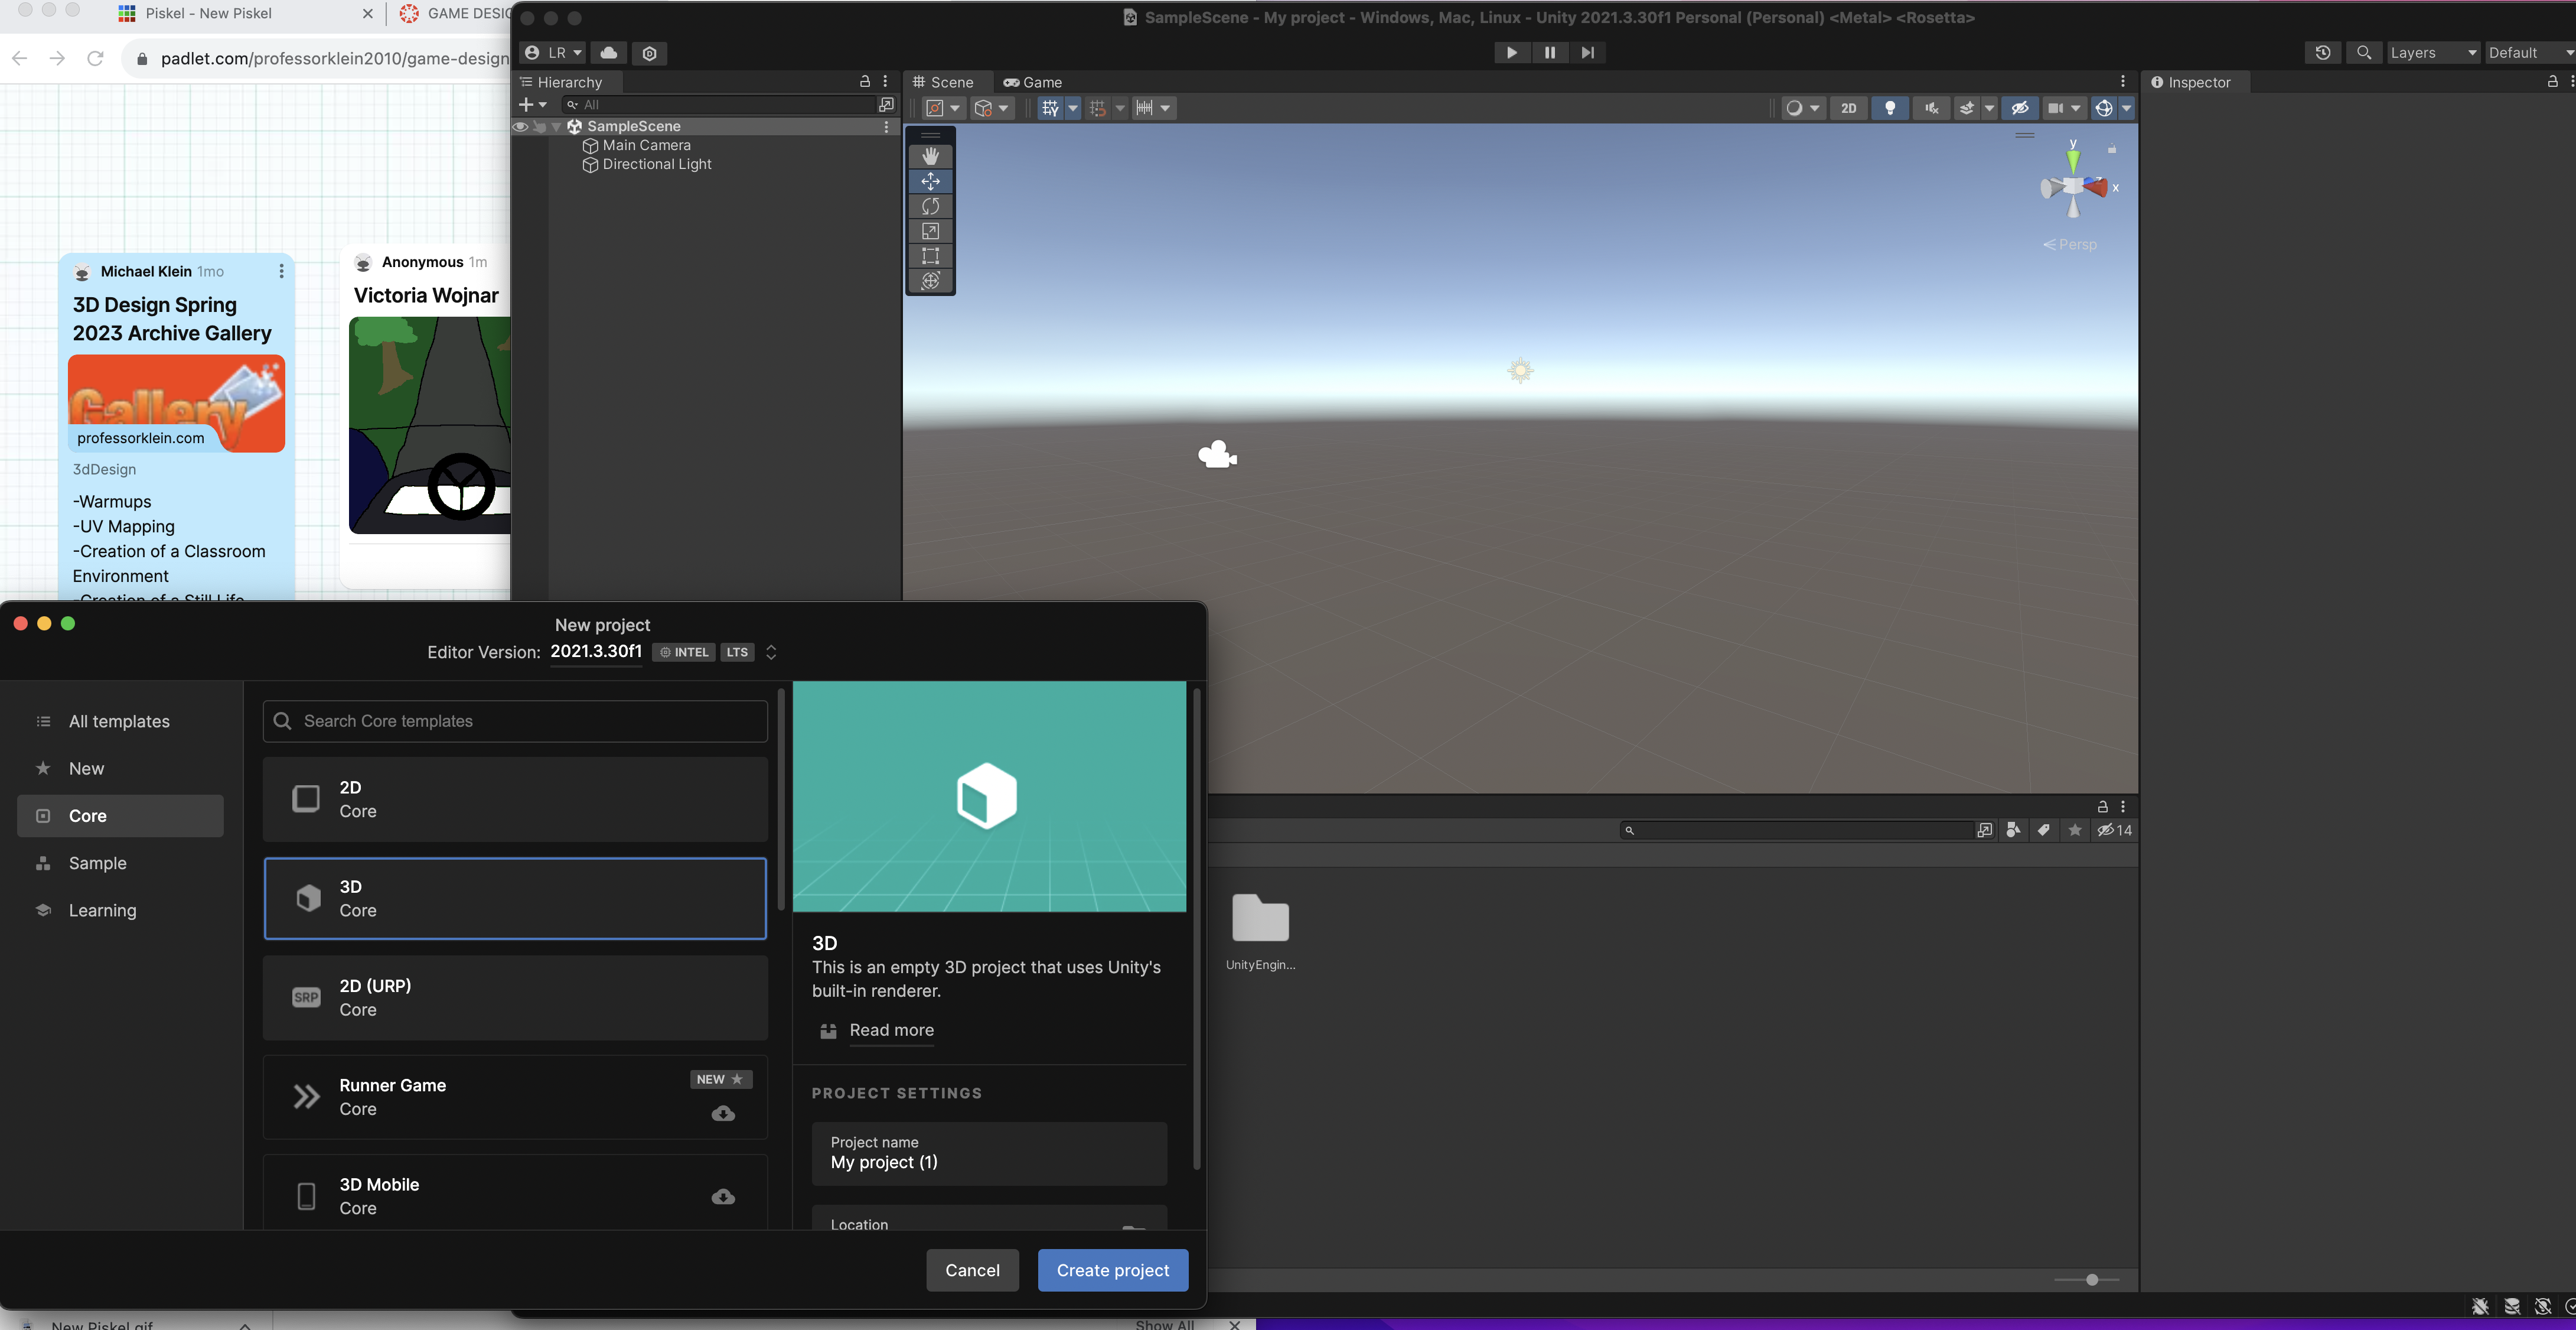The height and width of the screenshot is (1330, 2576).
Task: Toggle scene lighting lightbulb button
Action: 1890,108
